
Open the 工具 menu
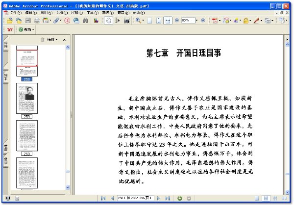93,13
